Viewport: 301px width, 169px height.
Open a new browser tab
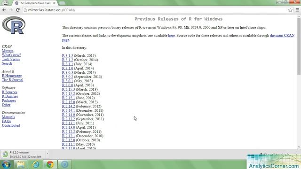tap(62, 3)
